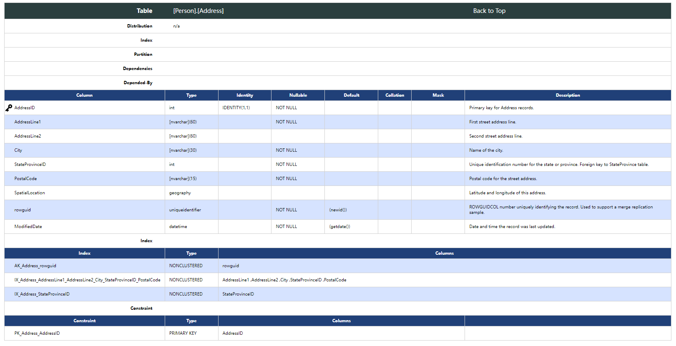Click NOT NULL in the City row

click(286, 150)
